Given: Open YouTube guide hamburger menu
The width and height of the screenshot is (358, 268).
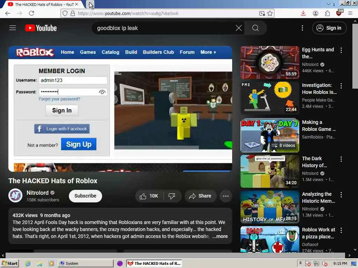Looking at the screenshot, I should pos(13,28).
